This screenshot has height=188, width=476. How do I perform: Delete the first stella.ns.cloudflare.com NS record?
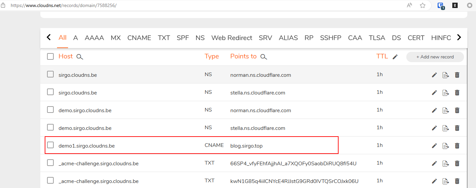457,92
